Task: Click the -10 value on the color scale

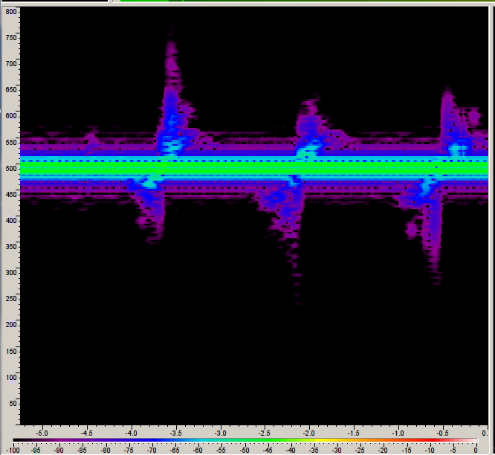Action: tap(430, 451)
